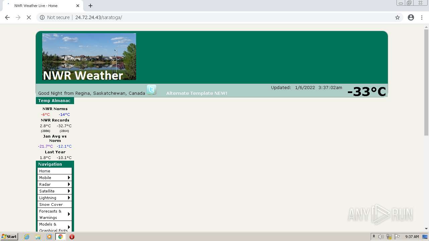Stop loading the page

pos(29,17)
